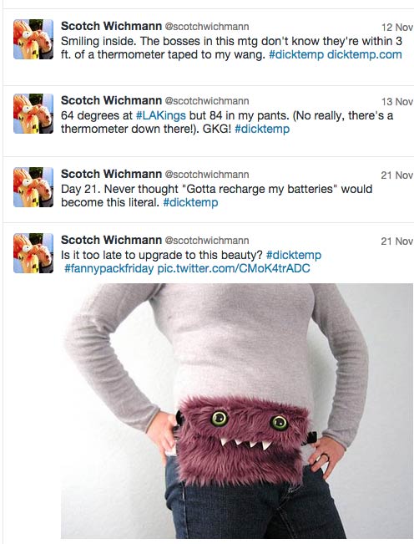Click Scotch Wichmann name in first tweet
Image resolution: width=414 pixels, height=544 pixels.
[111, 26]
